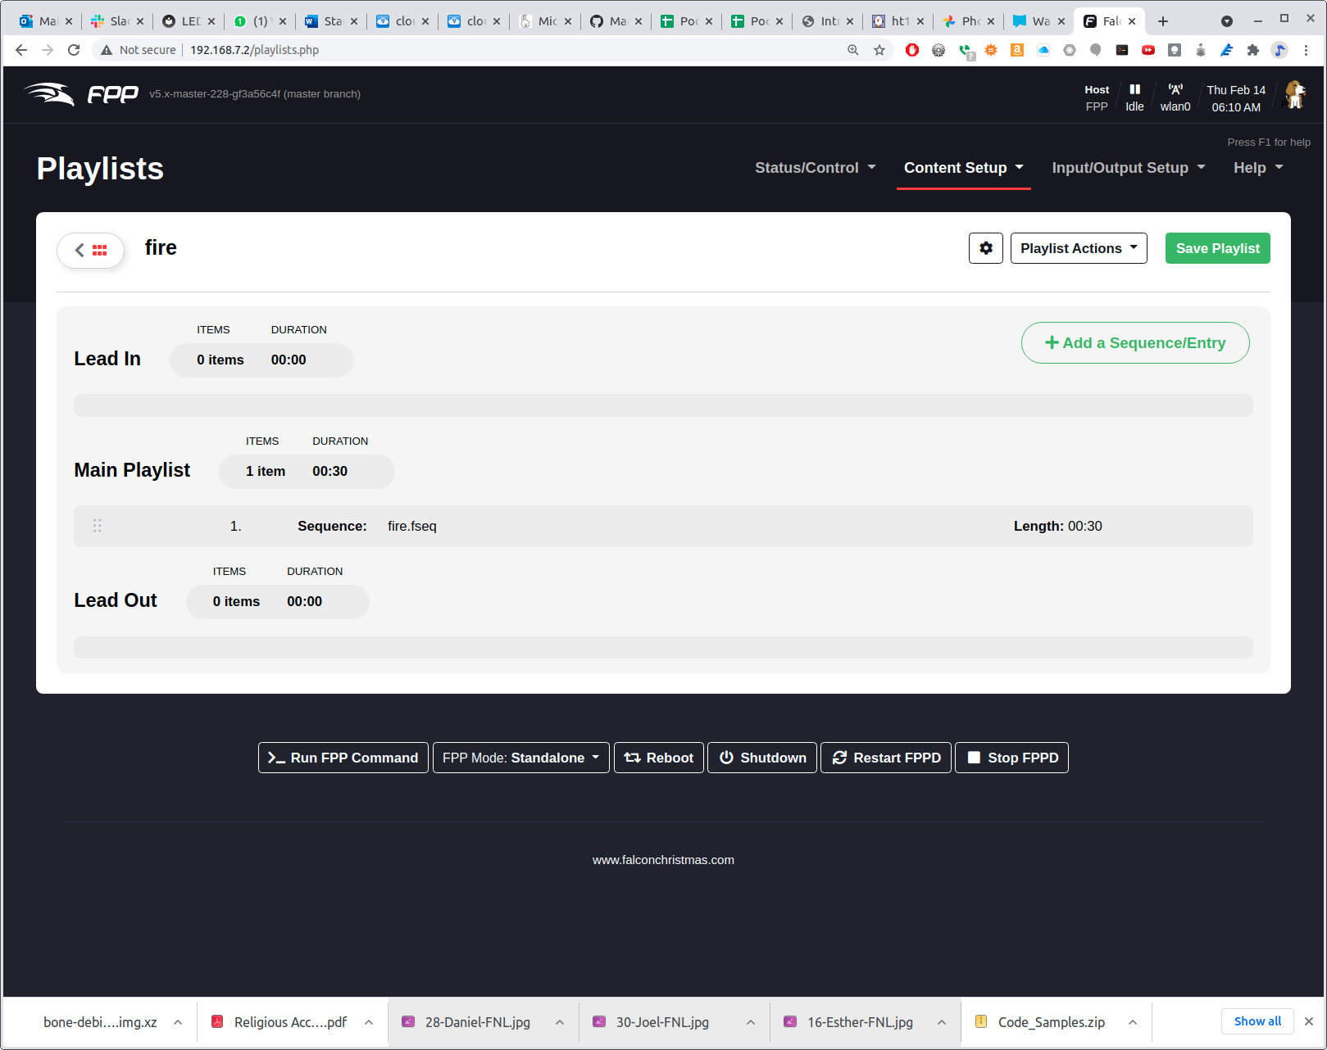Click the FPP falcon logo

tap(81, 94)
